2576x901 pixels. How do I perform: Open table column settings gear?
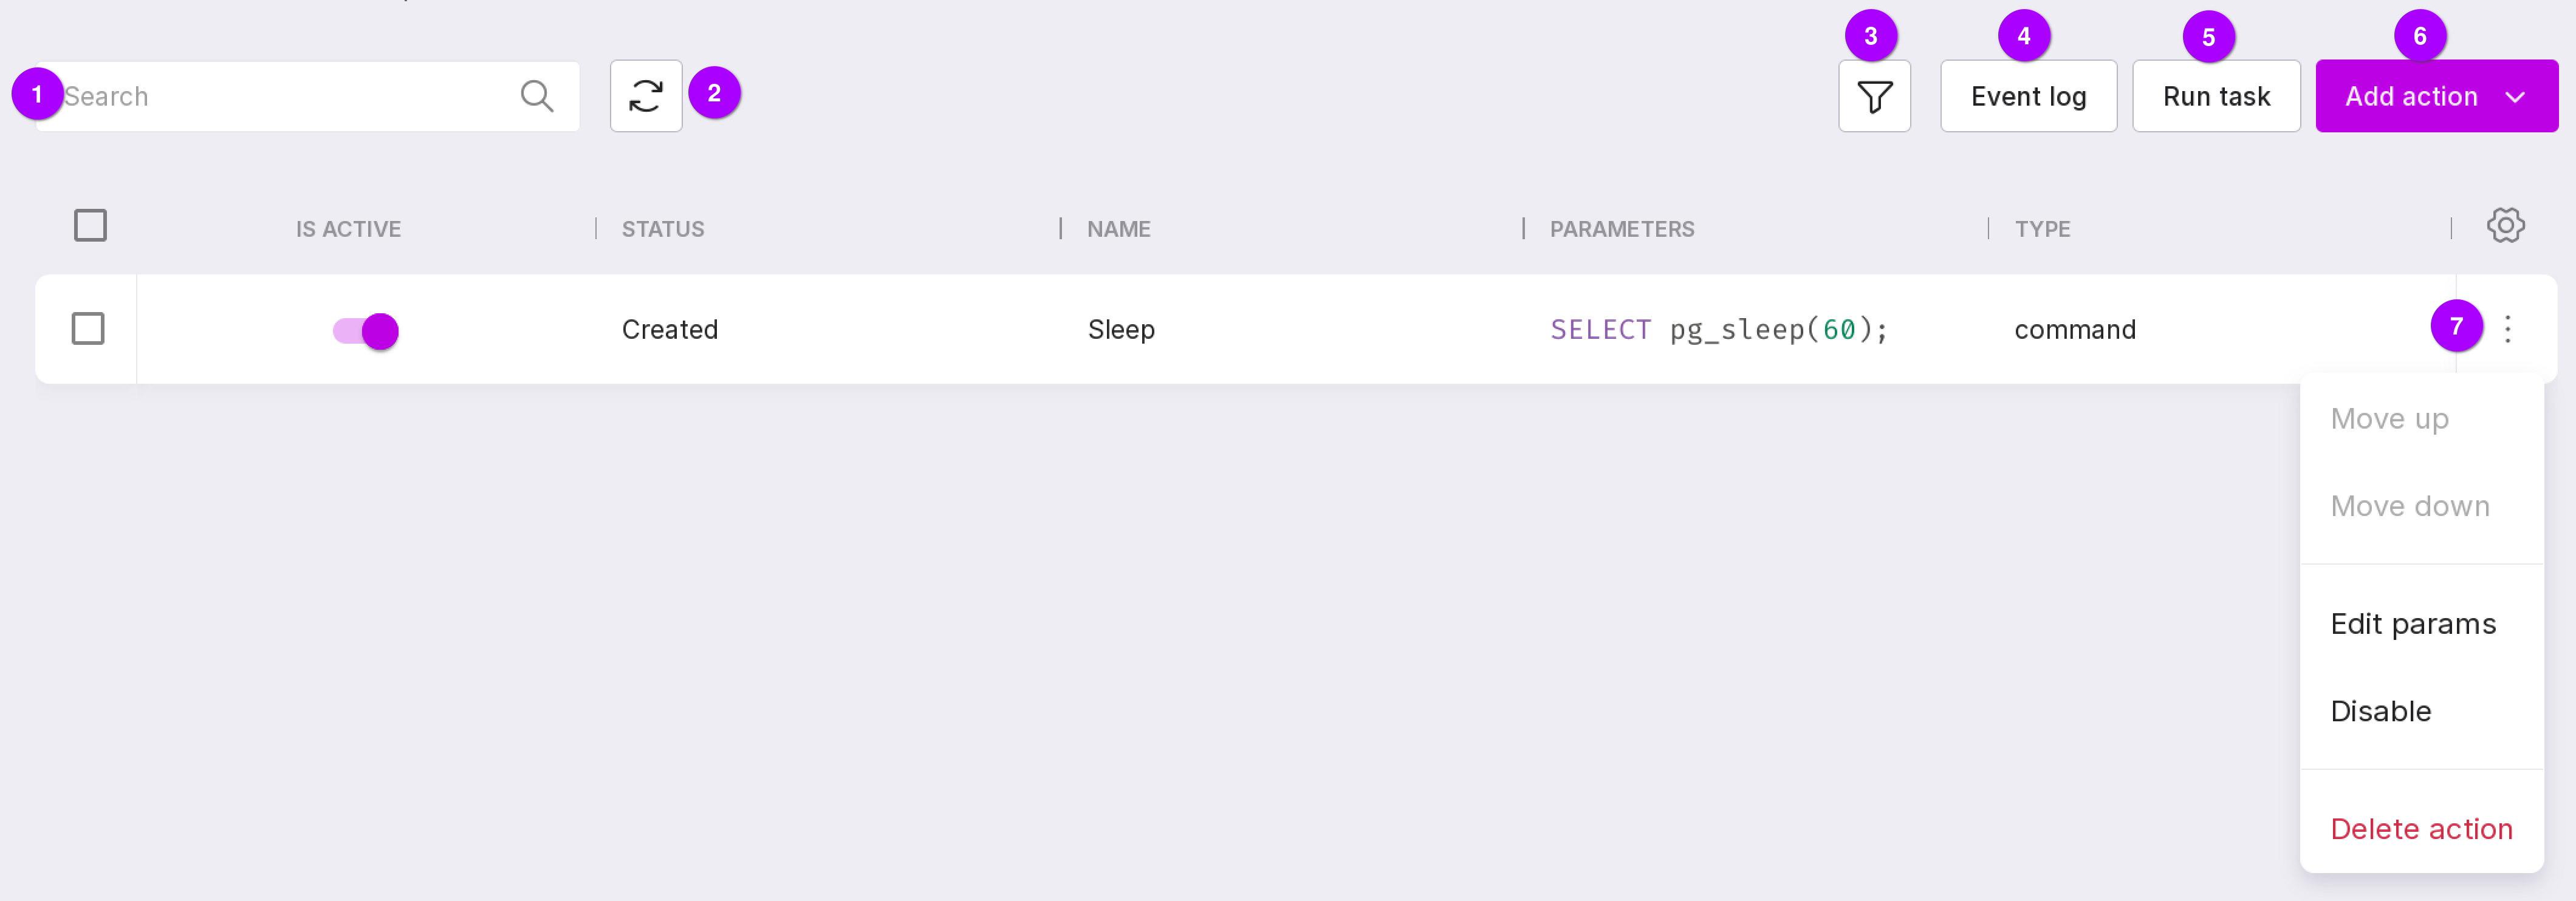pyautogui.click(x=2505, y=226)
